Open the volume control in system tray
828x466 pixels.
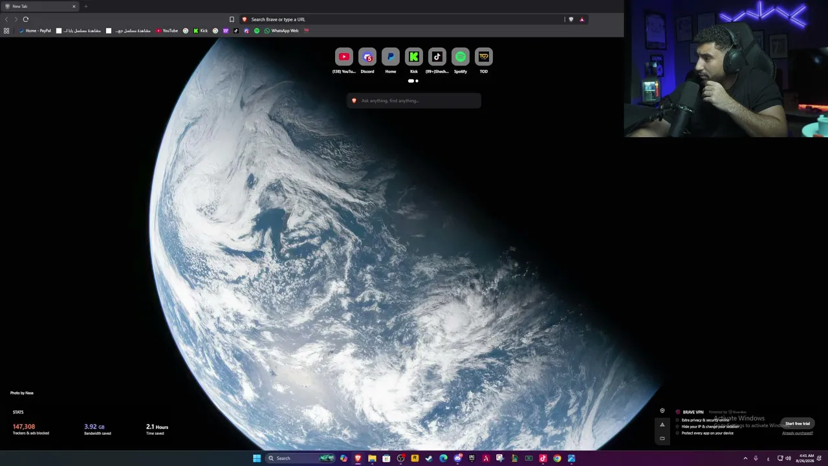click(x=788, y=458)
